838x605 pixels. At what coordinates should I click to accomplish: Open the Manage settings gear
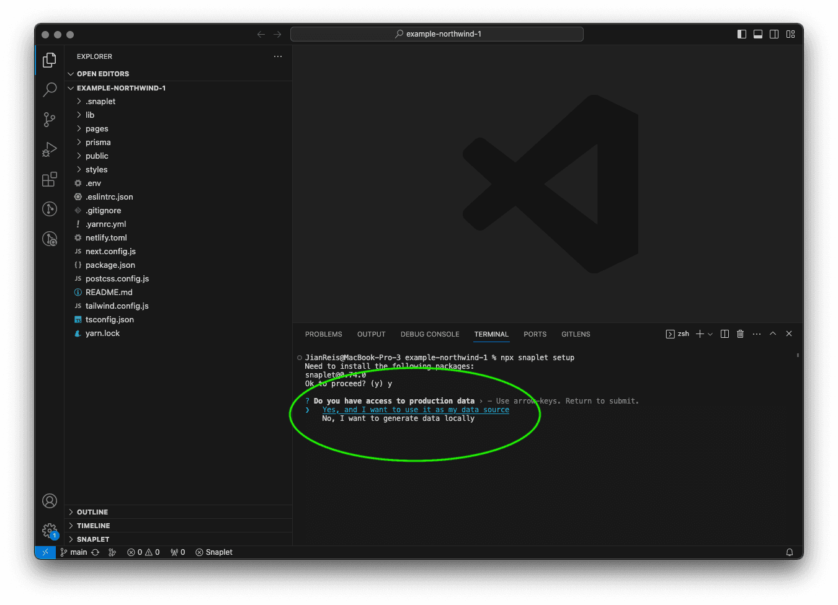[x=50, y=531]
